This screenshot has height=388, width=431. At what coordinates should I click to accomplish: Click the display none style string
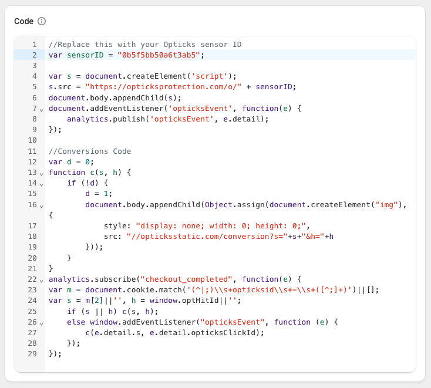221,226
